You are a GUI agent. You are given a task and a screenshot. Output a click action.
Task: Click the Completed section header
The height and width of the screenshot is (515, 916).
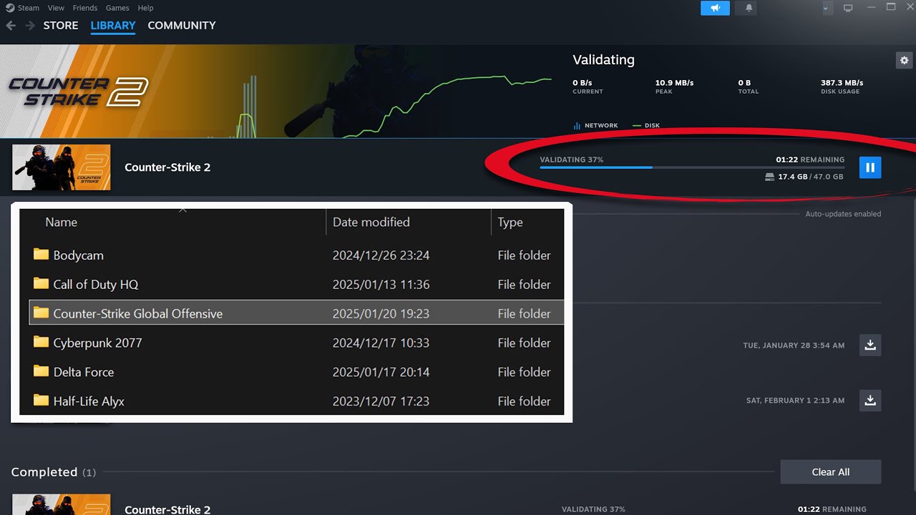[x=54, y=472]
